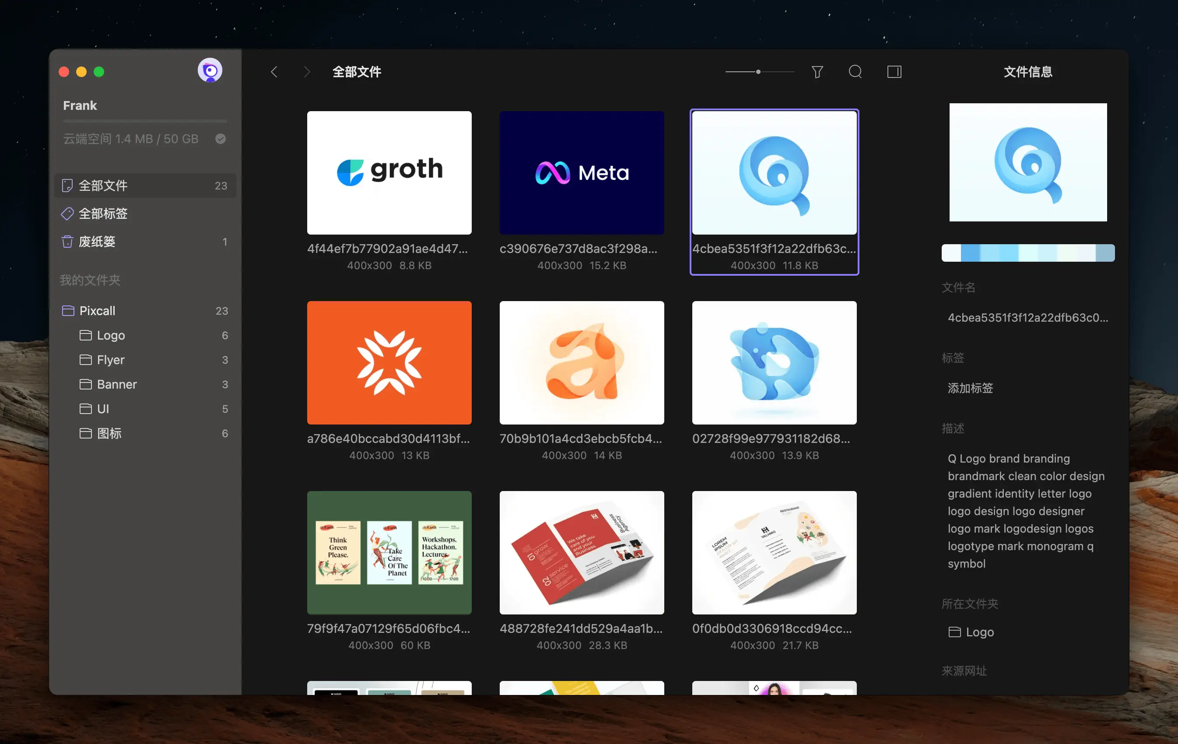Select the blue Q logo thumbnail
Viewport: 1178px width, 744px height.
(x=775, y=173)
